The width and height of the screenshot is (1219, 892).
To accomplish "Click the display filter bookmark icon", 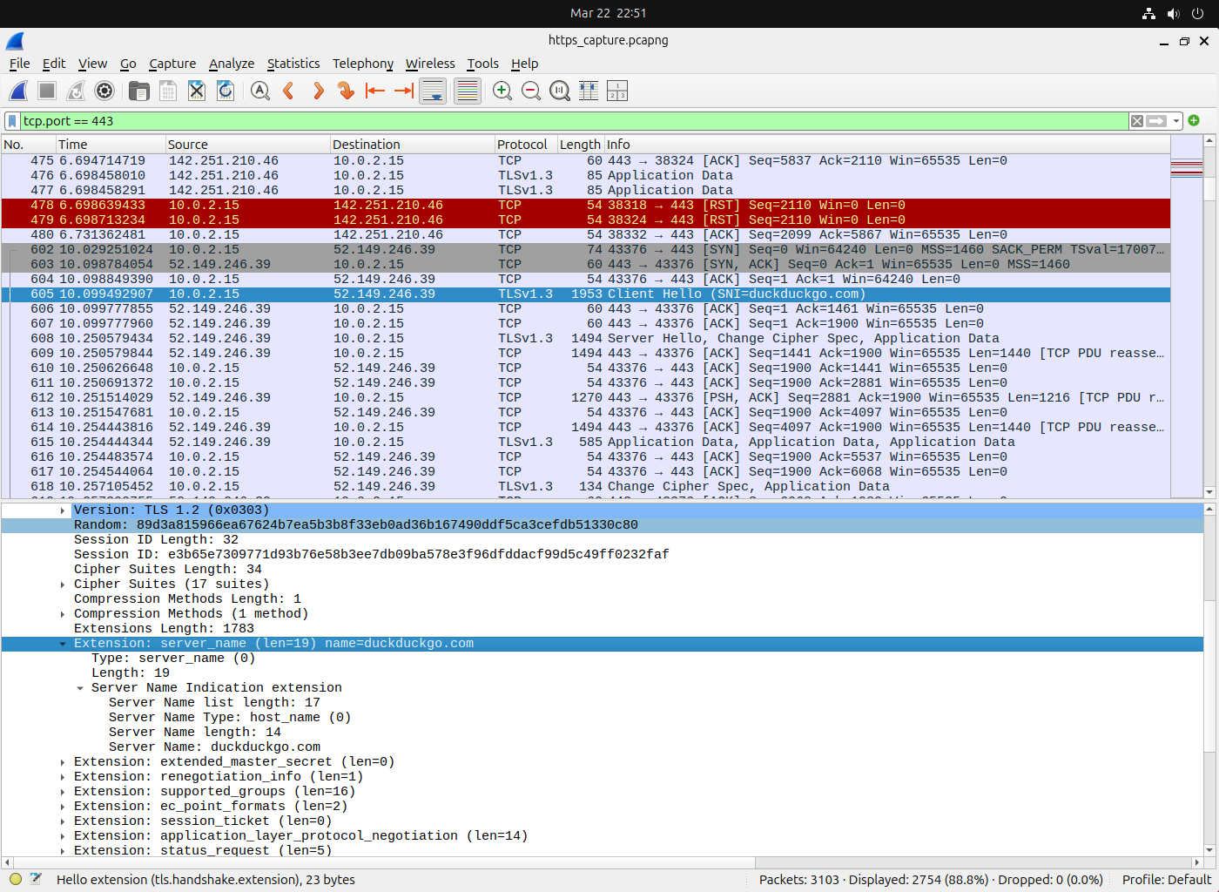I will click(12, 121).
